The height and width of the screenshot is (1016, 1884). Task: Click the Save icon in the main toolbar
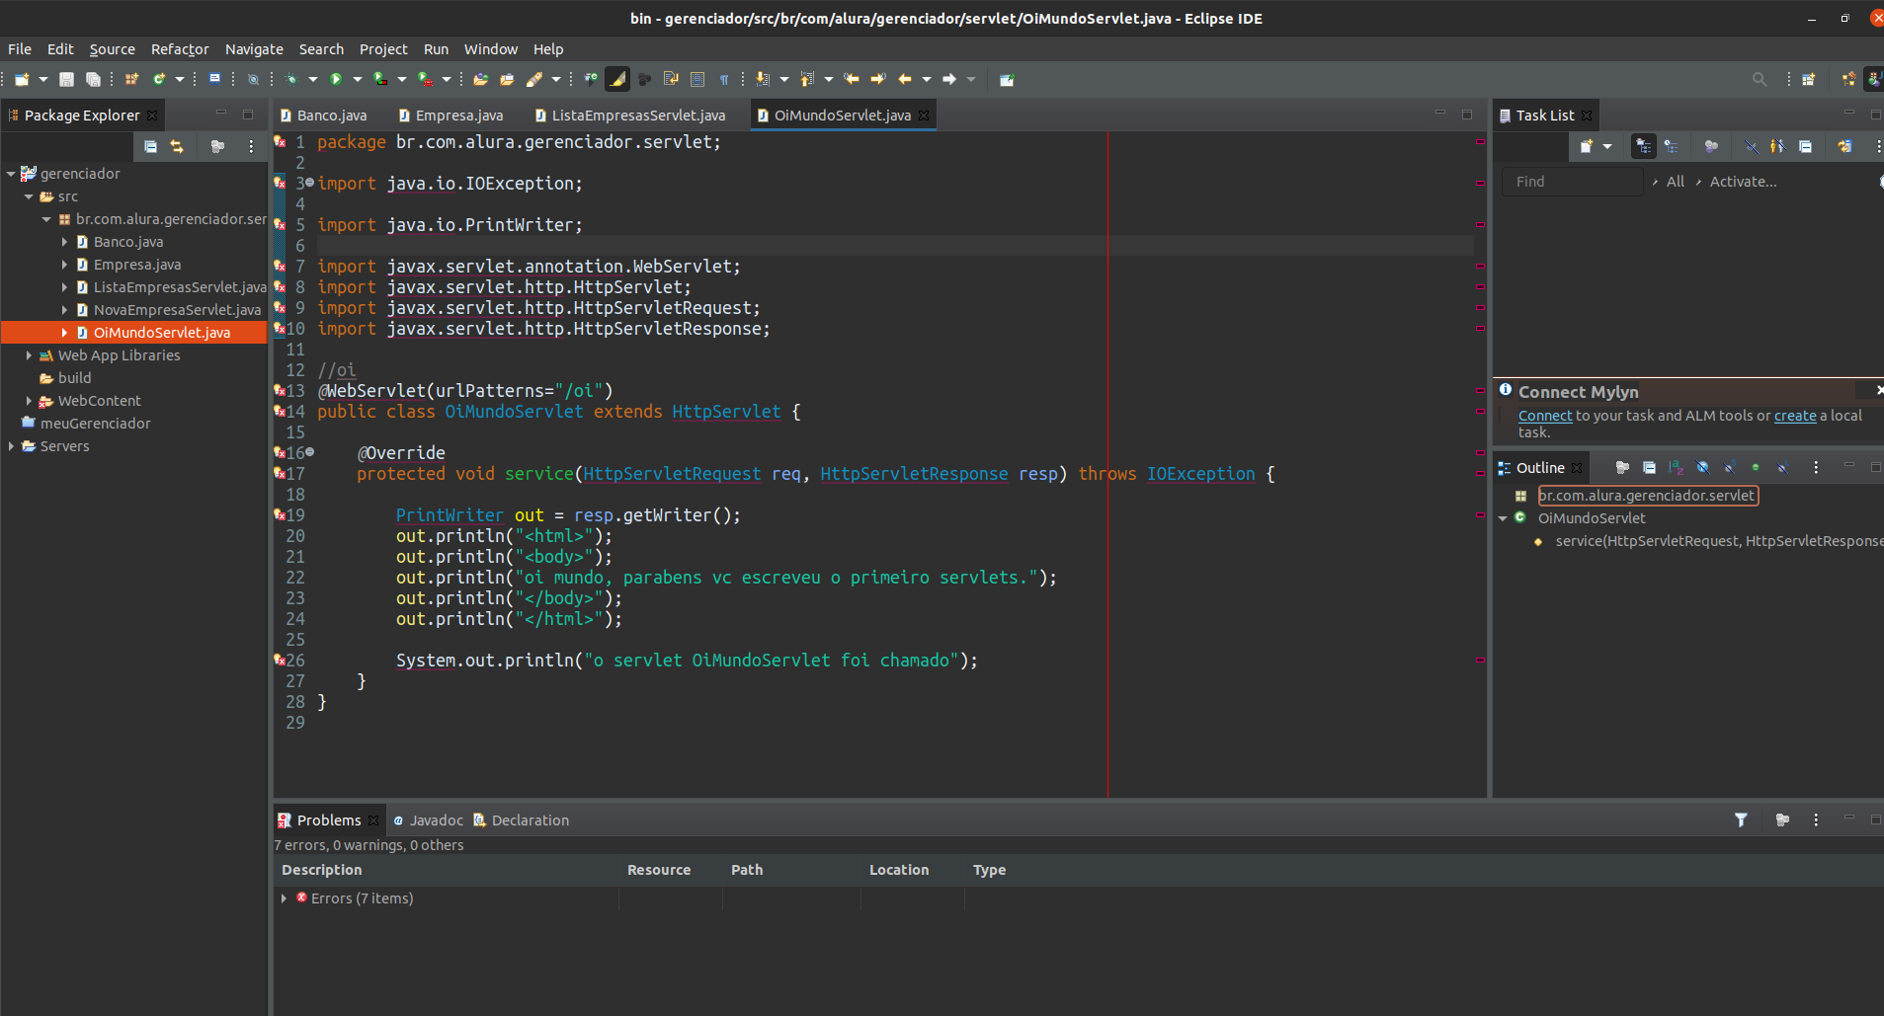(66, 79)
